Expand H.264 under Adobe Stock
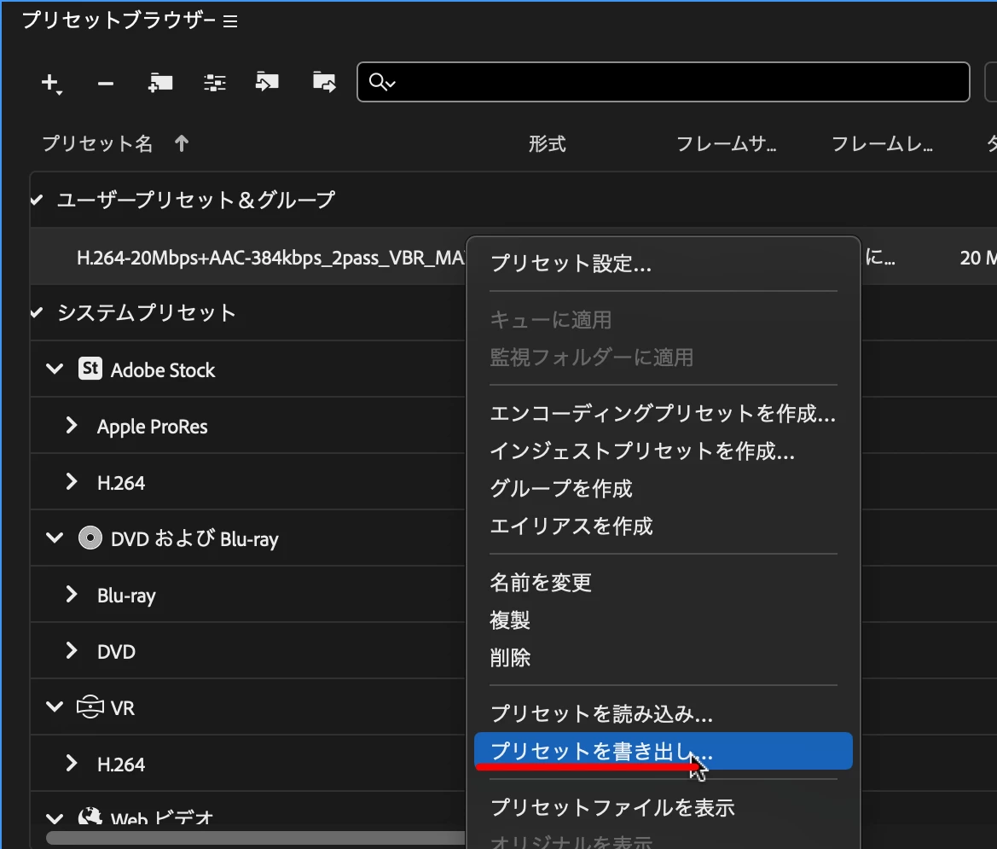 point(72,482)
